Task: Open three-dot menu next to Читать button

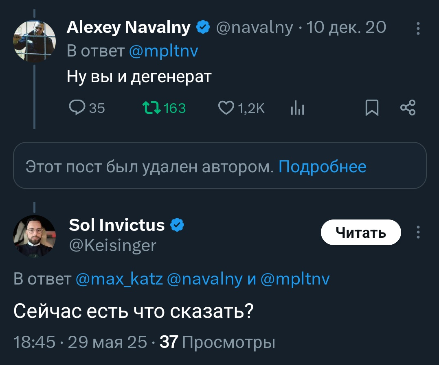Action: pyautogui.click(x=418, y=232)
